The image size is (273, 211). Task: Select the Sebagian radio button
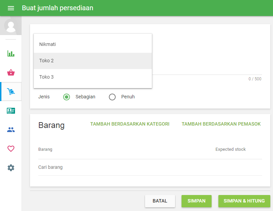(x=67, y=97)
